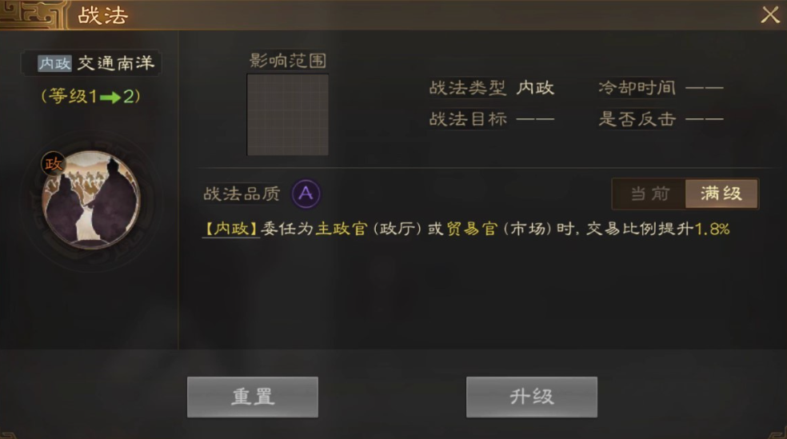Click the 政 badge on the portrait
The height and width of the screenshot is (439, 787).
point(54,164)
